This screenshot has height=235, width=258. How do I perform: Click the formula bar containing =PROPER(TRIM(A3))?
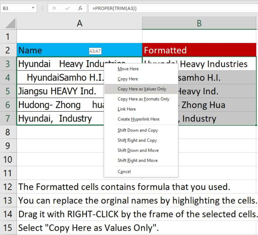pos(172,8)
